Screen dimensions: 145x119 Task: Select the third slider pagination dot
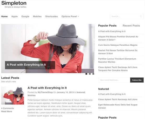click(93, 74)
